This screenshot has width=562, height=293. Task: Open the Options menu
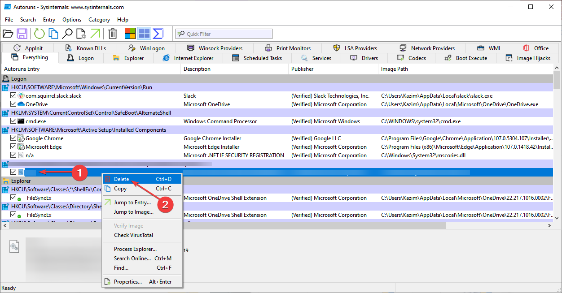(x=72, y=20)
